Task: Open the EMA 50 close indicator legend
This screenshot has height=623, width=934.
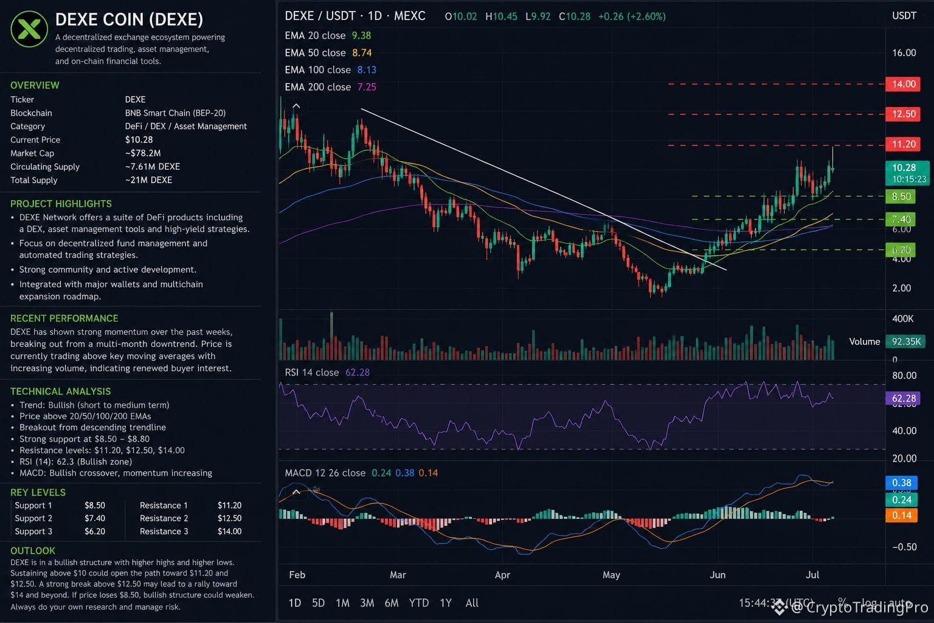Action: (328, 52)
